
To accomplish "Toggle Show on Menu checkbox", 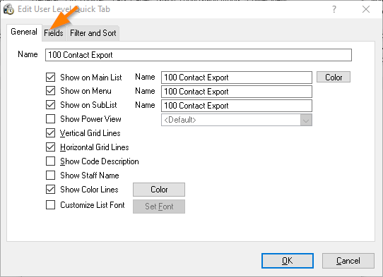I will point(51,91).
